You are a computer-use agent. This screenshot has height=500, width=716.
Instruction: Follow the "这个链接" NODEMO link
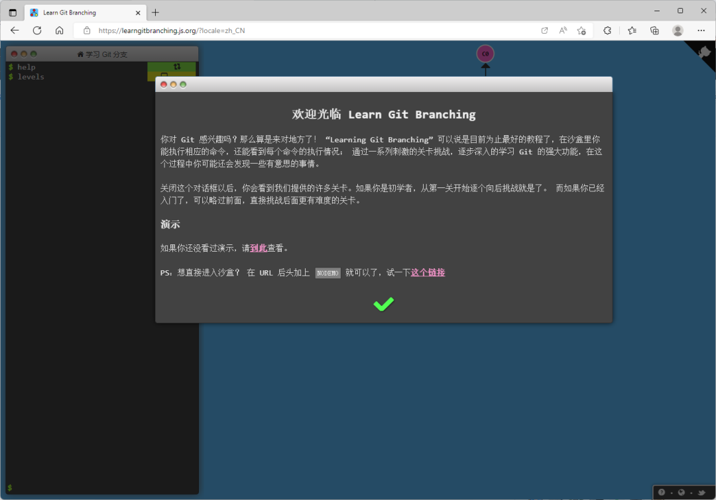[428, 272]
